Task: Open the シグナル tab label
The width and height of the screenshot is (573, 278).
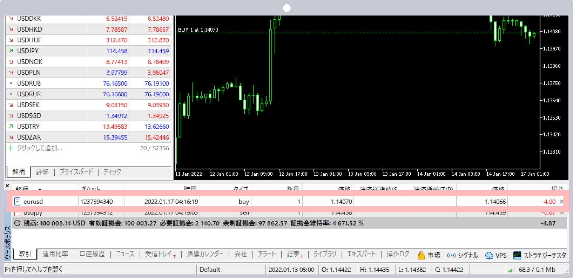Action: pos(468,255)
